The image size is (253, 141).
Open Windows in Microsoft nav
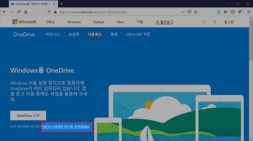(x=74, y=22)
